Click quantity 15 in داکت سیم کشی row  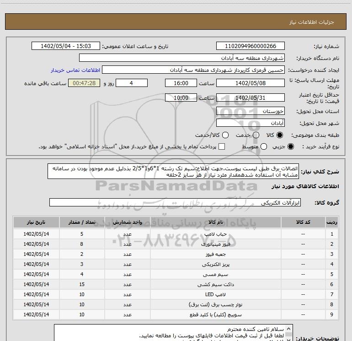(82, 284)
